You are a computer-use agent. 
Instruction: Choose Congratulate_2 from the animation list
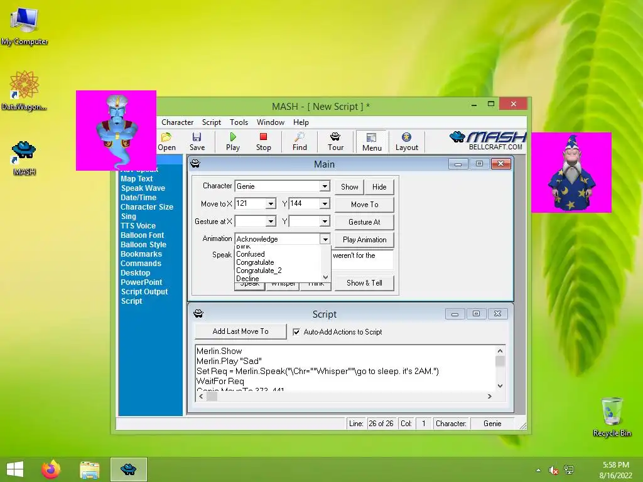(259, 270)
